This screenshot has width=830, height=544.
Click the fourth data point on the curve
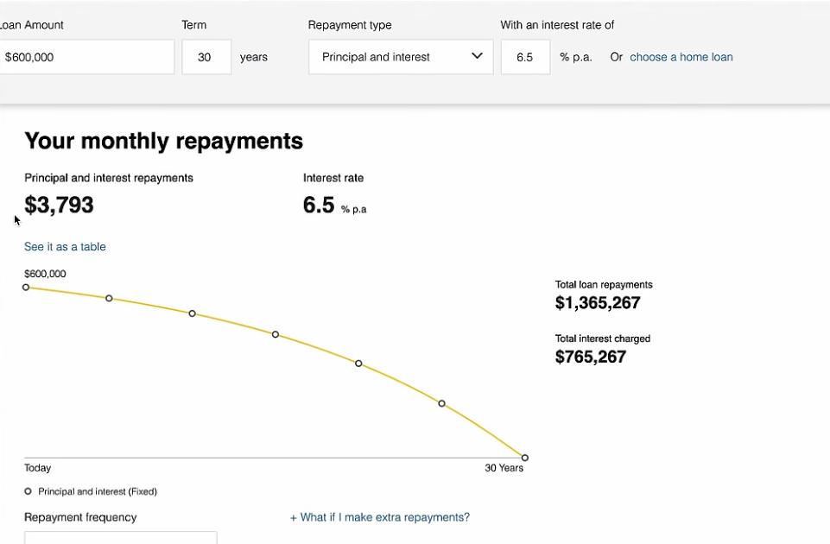pos(276,334)
